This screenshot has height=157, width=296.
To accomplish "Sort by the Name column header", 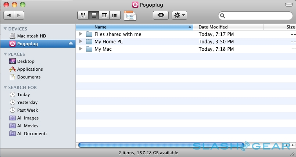I will tap(133, 27).
